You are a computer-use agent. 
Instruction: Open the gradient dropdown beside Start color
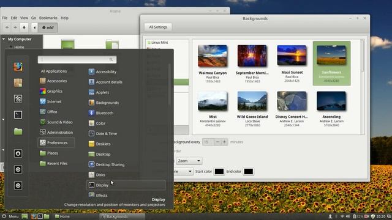(184, 171)
